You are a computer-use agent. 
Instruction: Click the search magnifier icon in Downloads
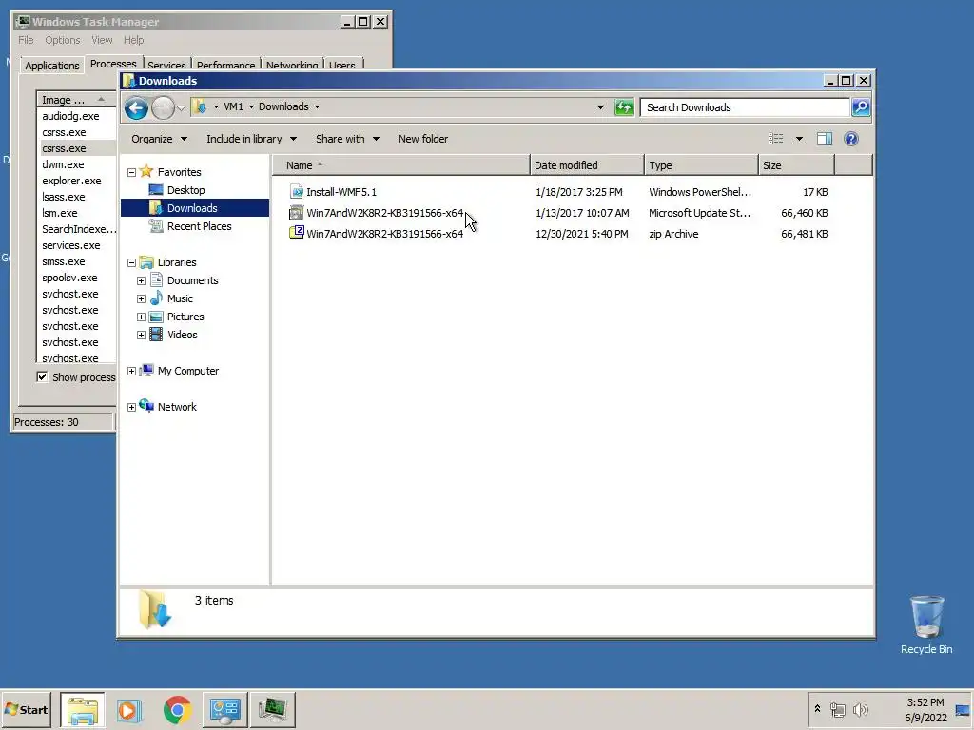pyautogui.click(x=860, y=107)
